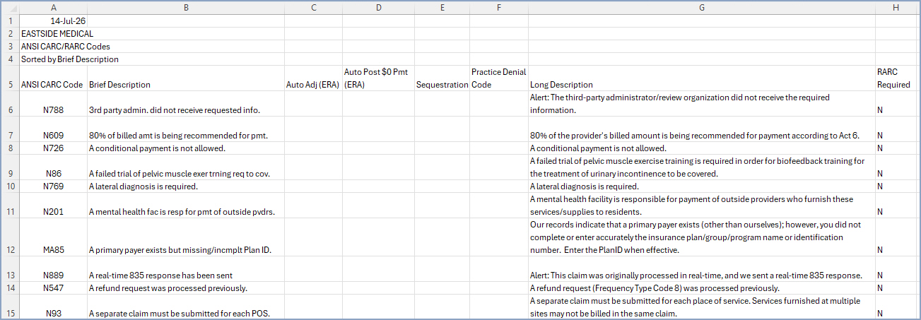921x320 pixels.
Task: Click long description 'This claim was originally processed in real-time'
Action: coord(702,269)
